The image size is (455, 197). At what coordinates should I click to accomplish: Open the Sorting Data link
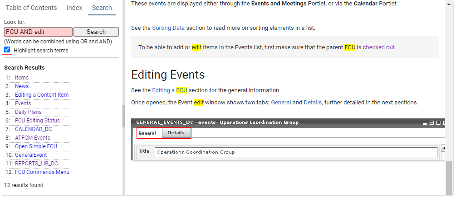click(x=168, y=28)
